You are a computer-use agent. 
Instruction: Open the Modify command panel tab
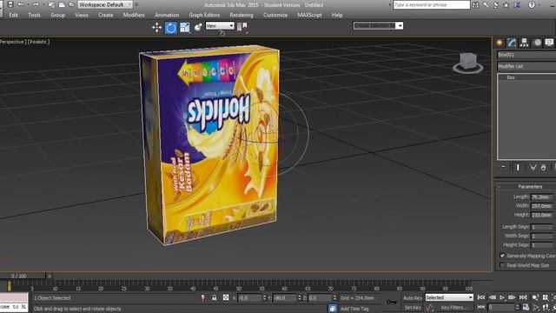[x=512, y=43]
